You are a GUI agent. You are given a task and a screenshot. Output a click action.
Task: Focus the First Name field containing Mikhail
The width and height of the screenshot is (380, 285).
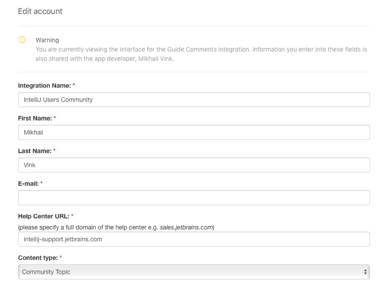click(194, 132)
